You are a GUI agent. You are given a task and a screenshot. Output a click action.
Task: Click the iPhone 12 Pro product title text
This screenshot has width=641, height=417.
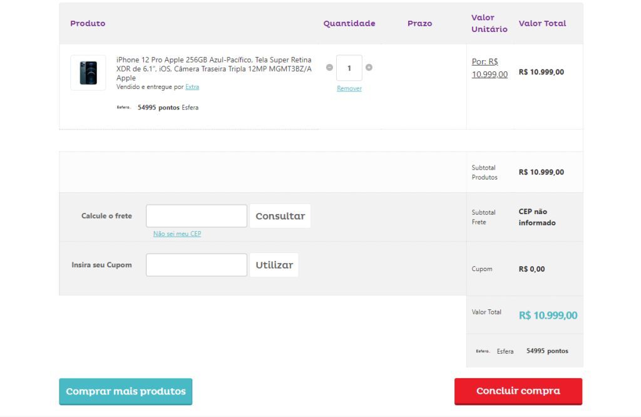click(214, 69)
